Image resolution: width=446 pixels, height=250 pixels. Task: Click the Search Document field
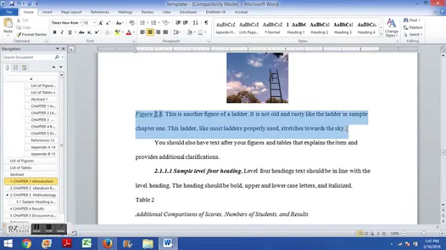tap(28, 58)
